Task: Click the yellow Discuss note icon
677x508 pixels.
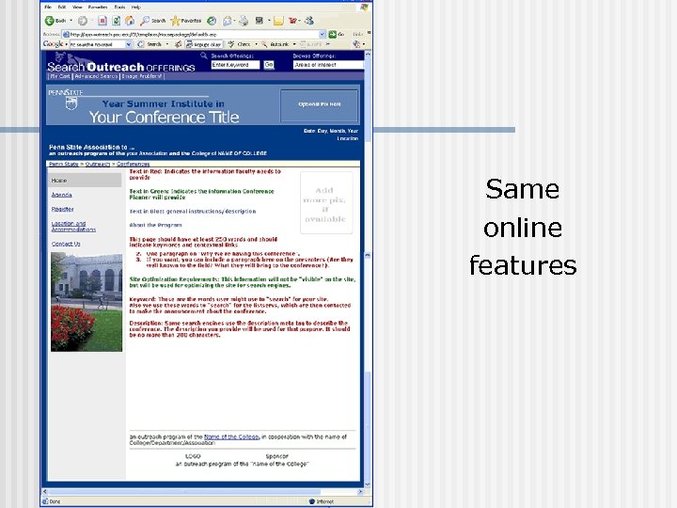Action: pyautogui.click(x=278, y=21)
